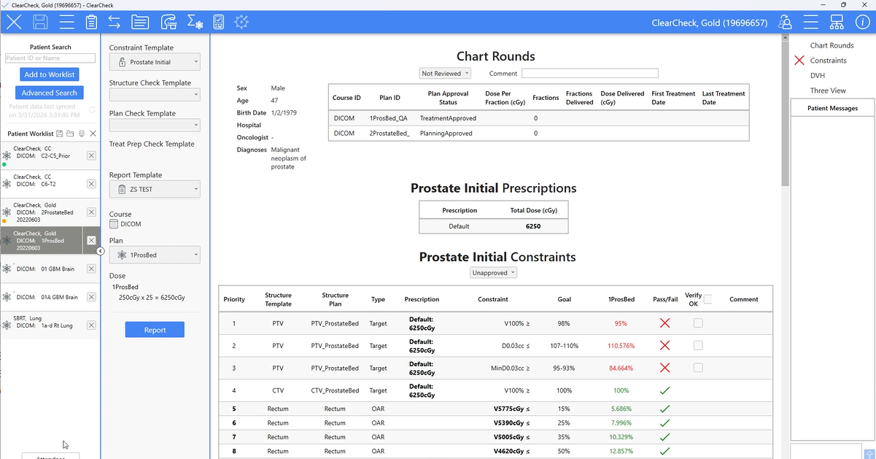The width and height of the screenshot is (876, 459).
Task: Open the info panel using the circled-i icon
Action: click(864, 22)
